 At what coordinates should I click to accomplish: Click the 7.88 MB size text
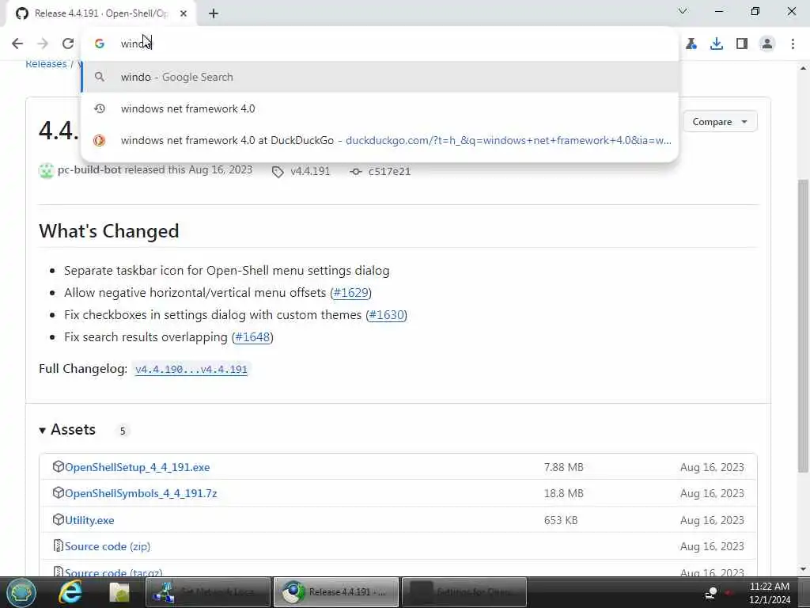tap(563, 467)
